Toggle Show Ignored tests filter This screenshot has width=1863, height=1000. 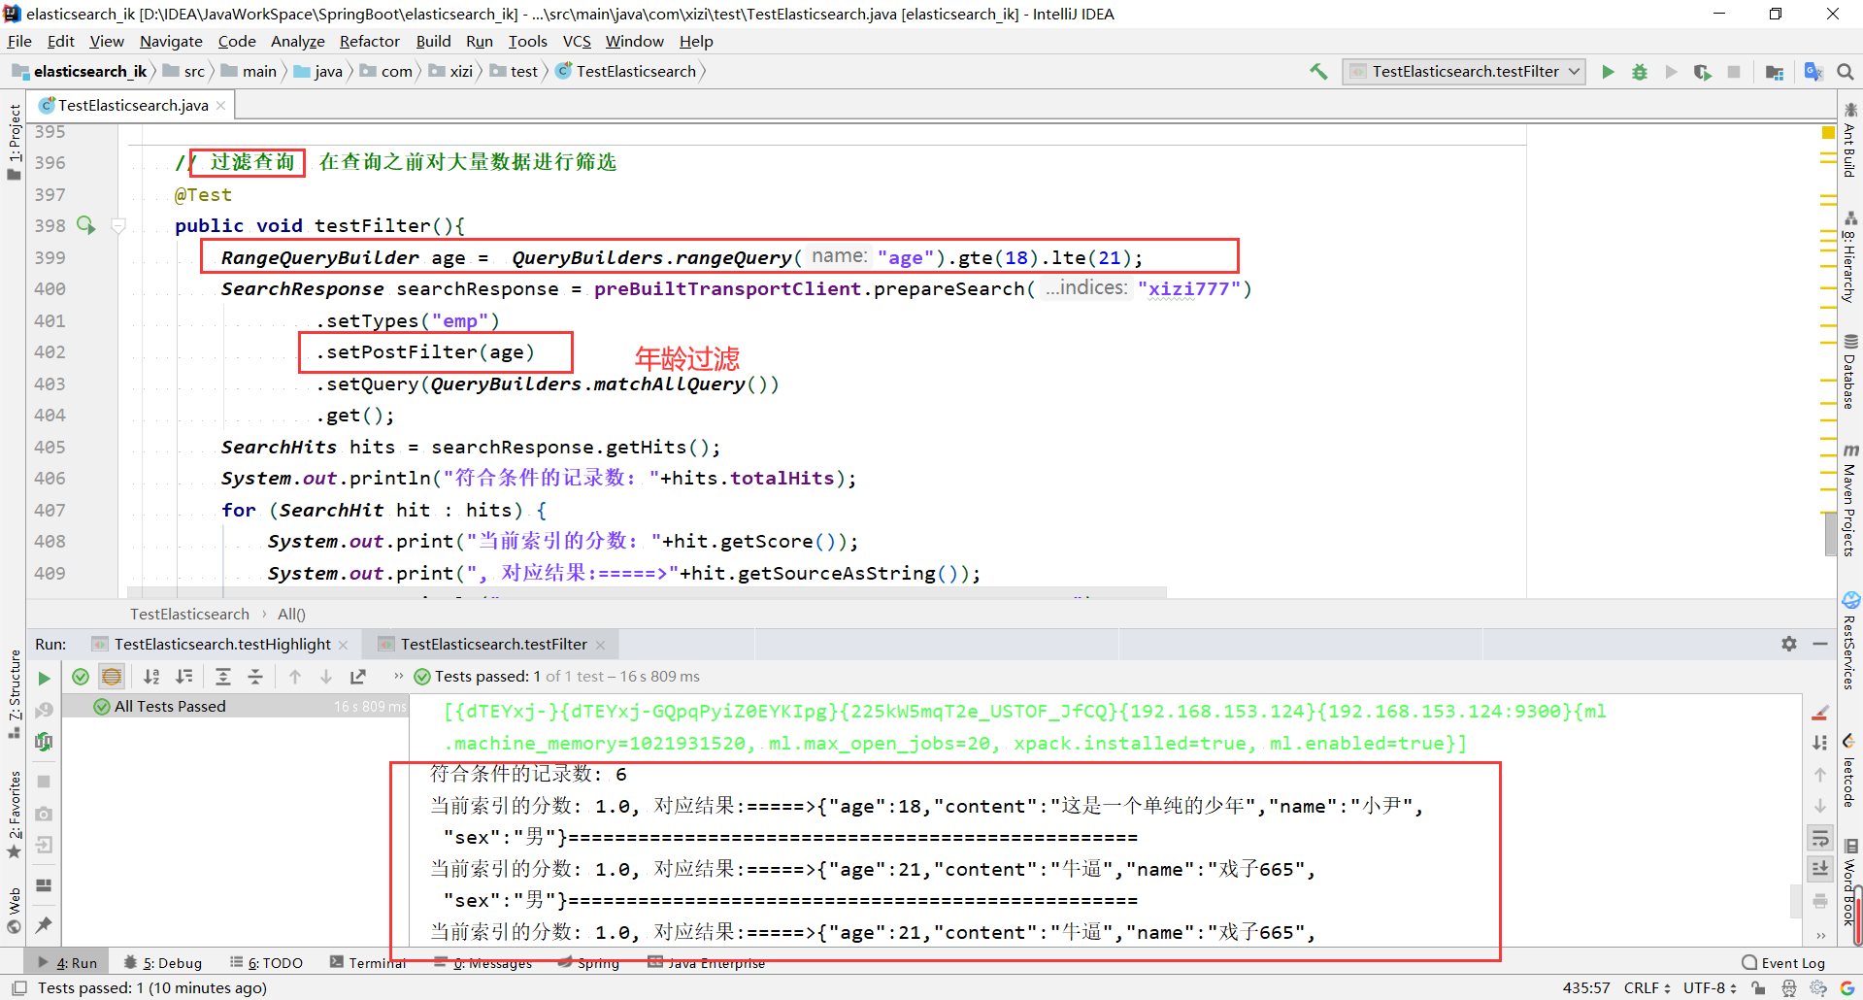112,677
